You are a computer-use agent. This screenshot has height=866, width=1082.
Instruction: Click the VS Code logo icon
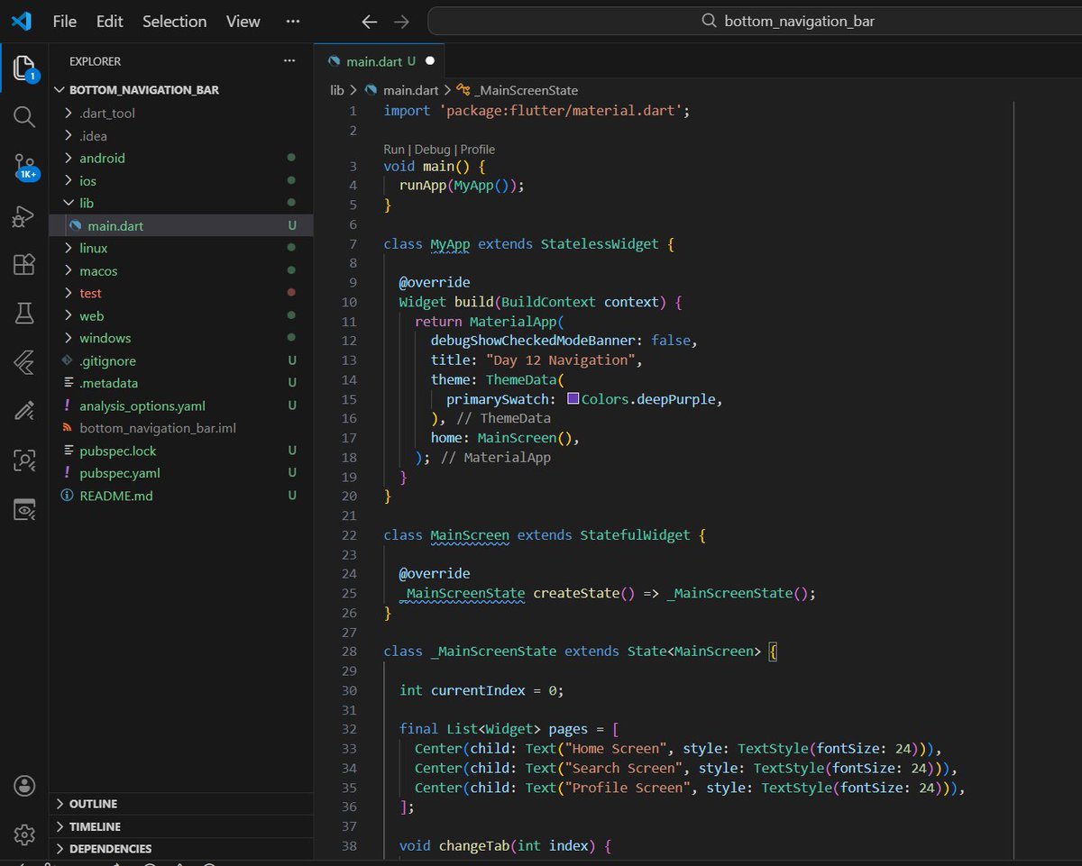[22, 21]
